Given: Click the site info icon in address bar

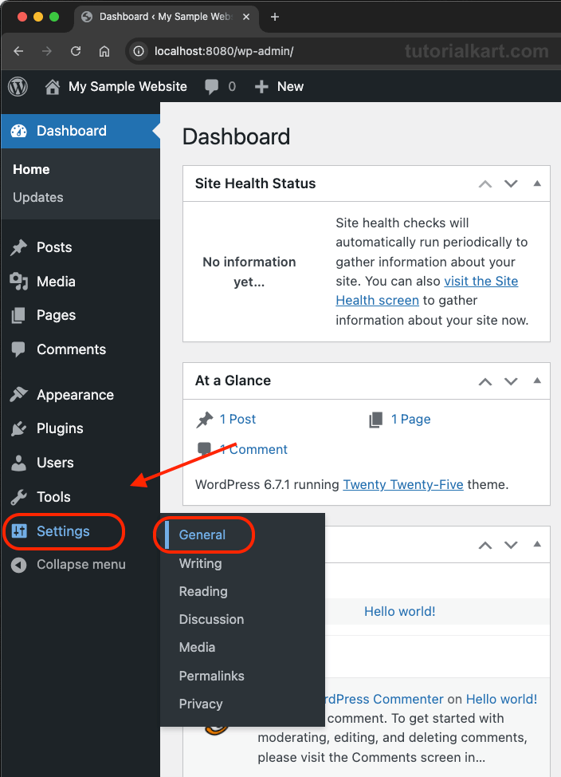Looking at the screenshot, I should tap(139, 51).
